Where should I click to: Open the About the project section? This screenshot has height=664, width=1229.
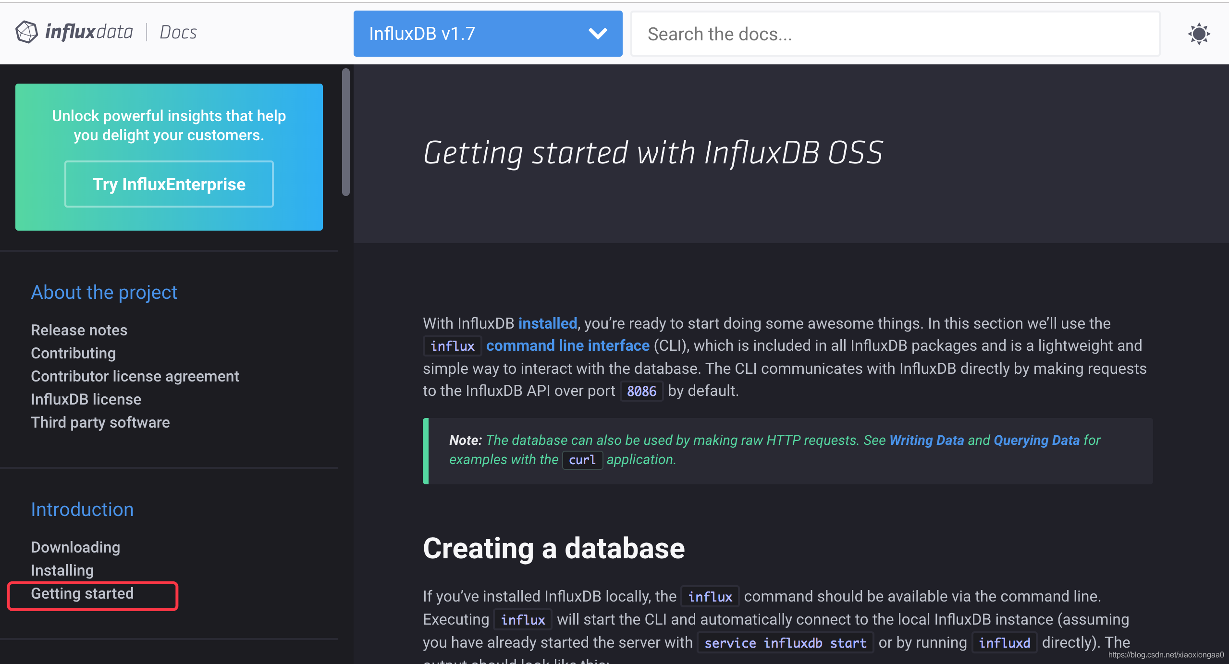[x=104, y=292]
